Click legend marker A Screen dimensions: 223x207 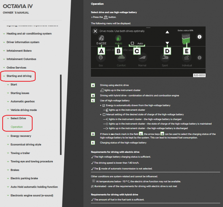click(93, 85)
